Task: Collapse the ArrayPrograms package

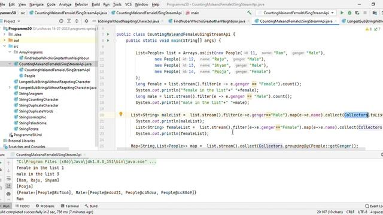Action: pos(10,52)
